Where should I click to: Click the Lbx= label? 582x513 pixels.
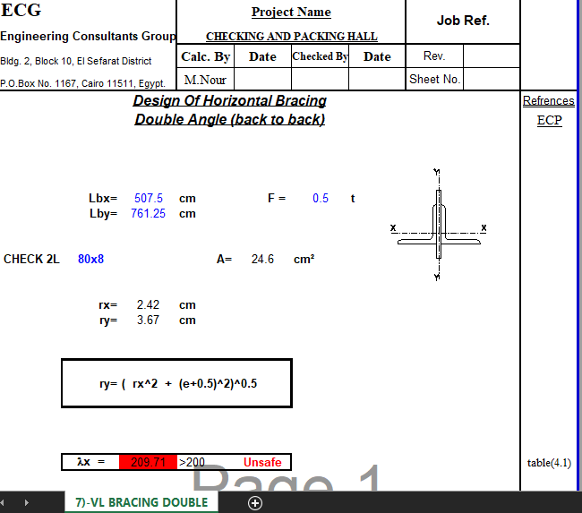click(103, 198)
